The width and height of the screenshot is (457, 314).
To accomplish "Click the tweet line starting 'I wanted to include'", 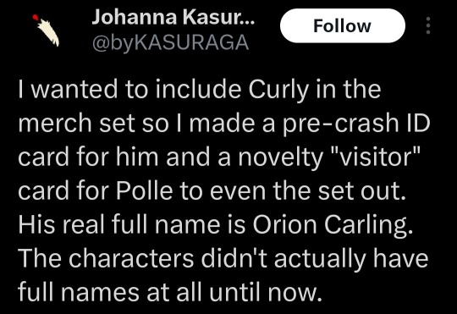I will click(200, 89).
